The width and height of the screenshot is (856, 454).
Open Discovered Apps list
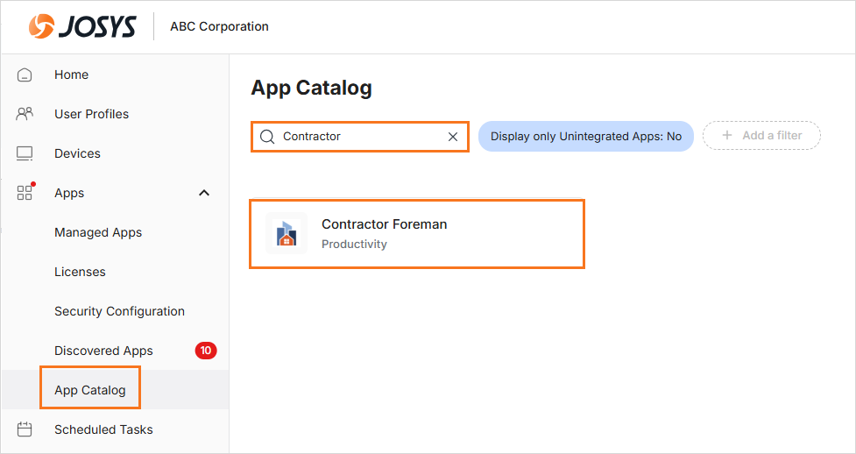tap(103, 351)
